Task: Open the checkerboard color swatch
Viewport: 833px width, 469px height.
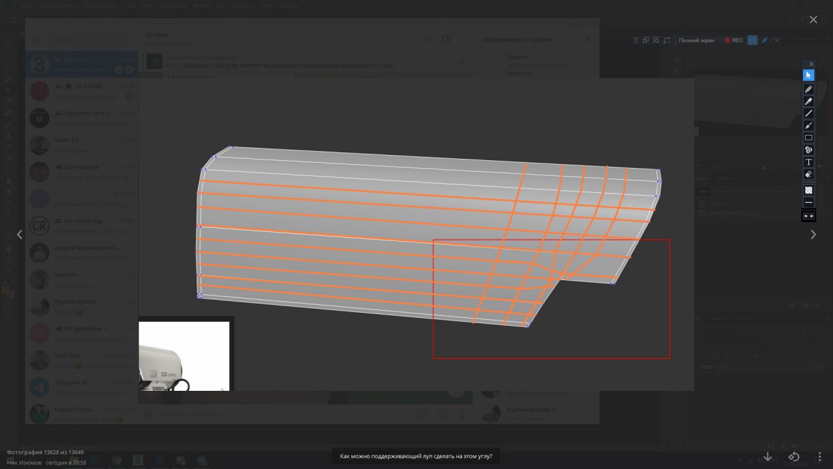Action: [808, 190]
